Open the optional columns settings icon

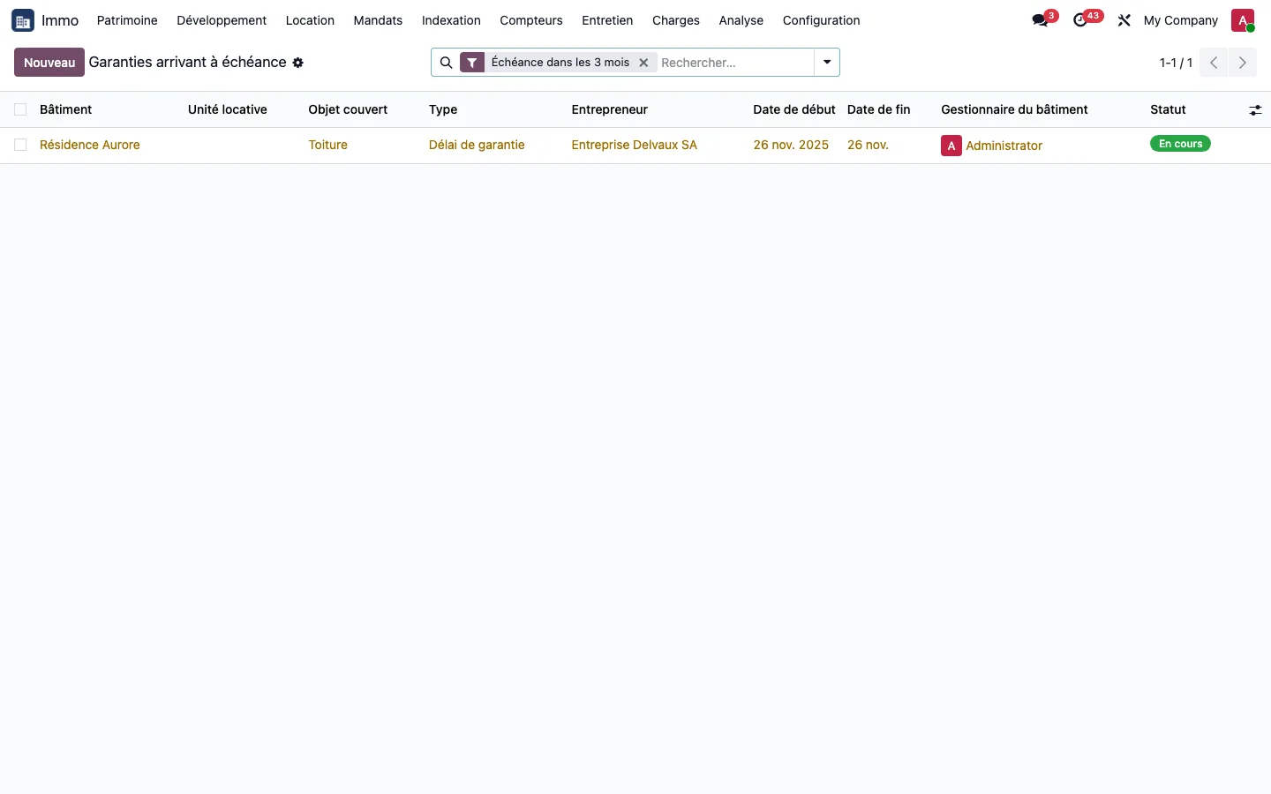point(1255,110)
